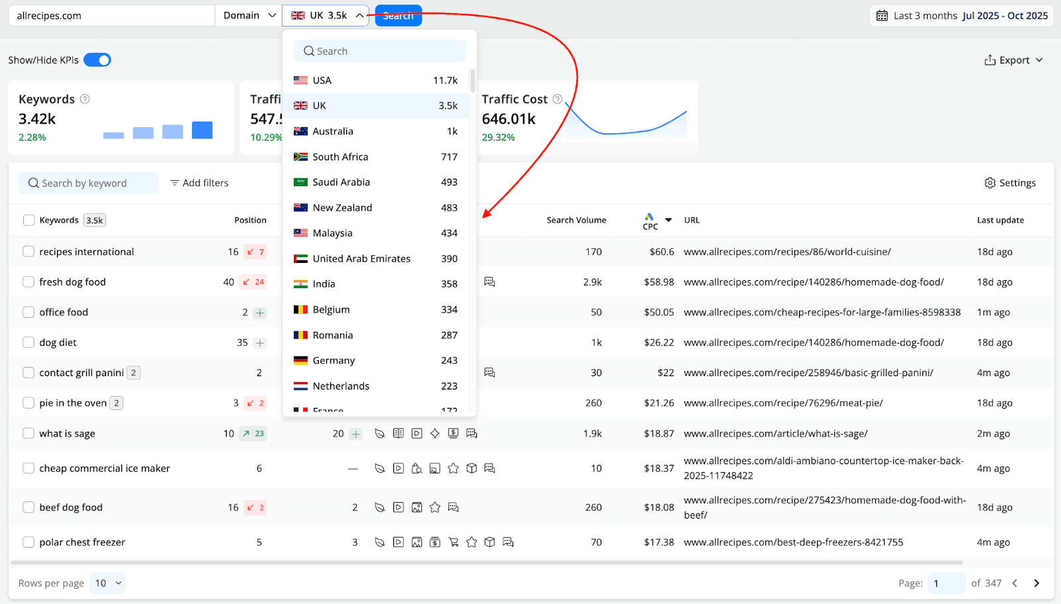1061x604 pixels.
Task: Click the cube icon in 'polar chest freezer' row
Action: coord(489,542)
